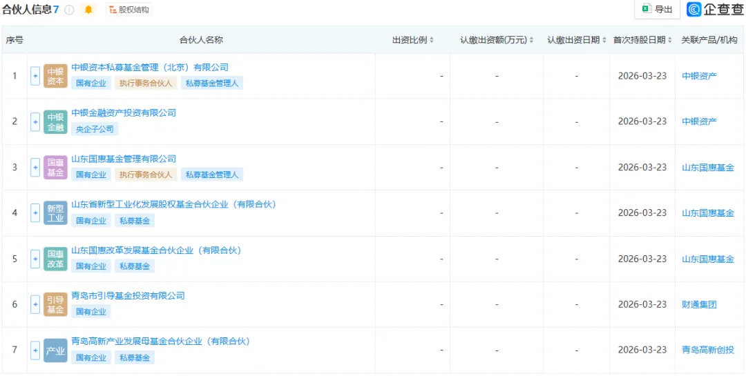Click 青岛高新创投 related product link
Image resolution: width=746 pixels, height=376 pixels.
point(708,350)
